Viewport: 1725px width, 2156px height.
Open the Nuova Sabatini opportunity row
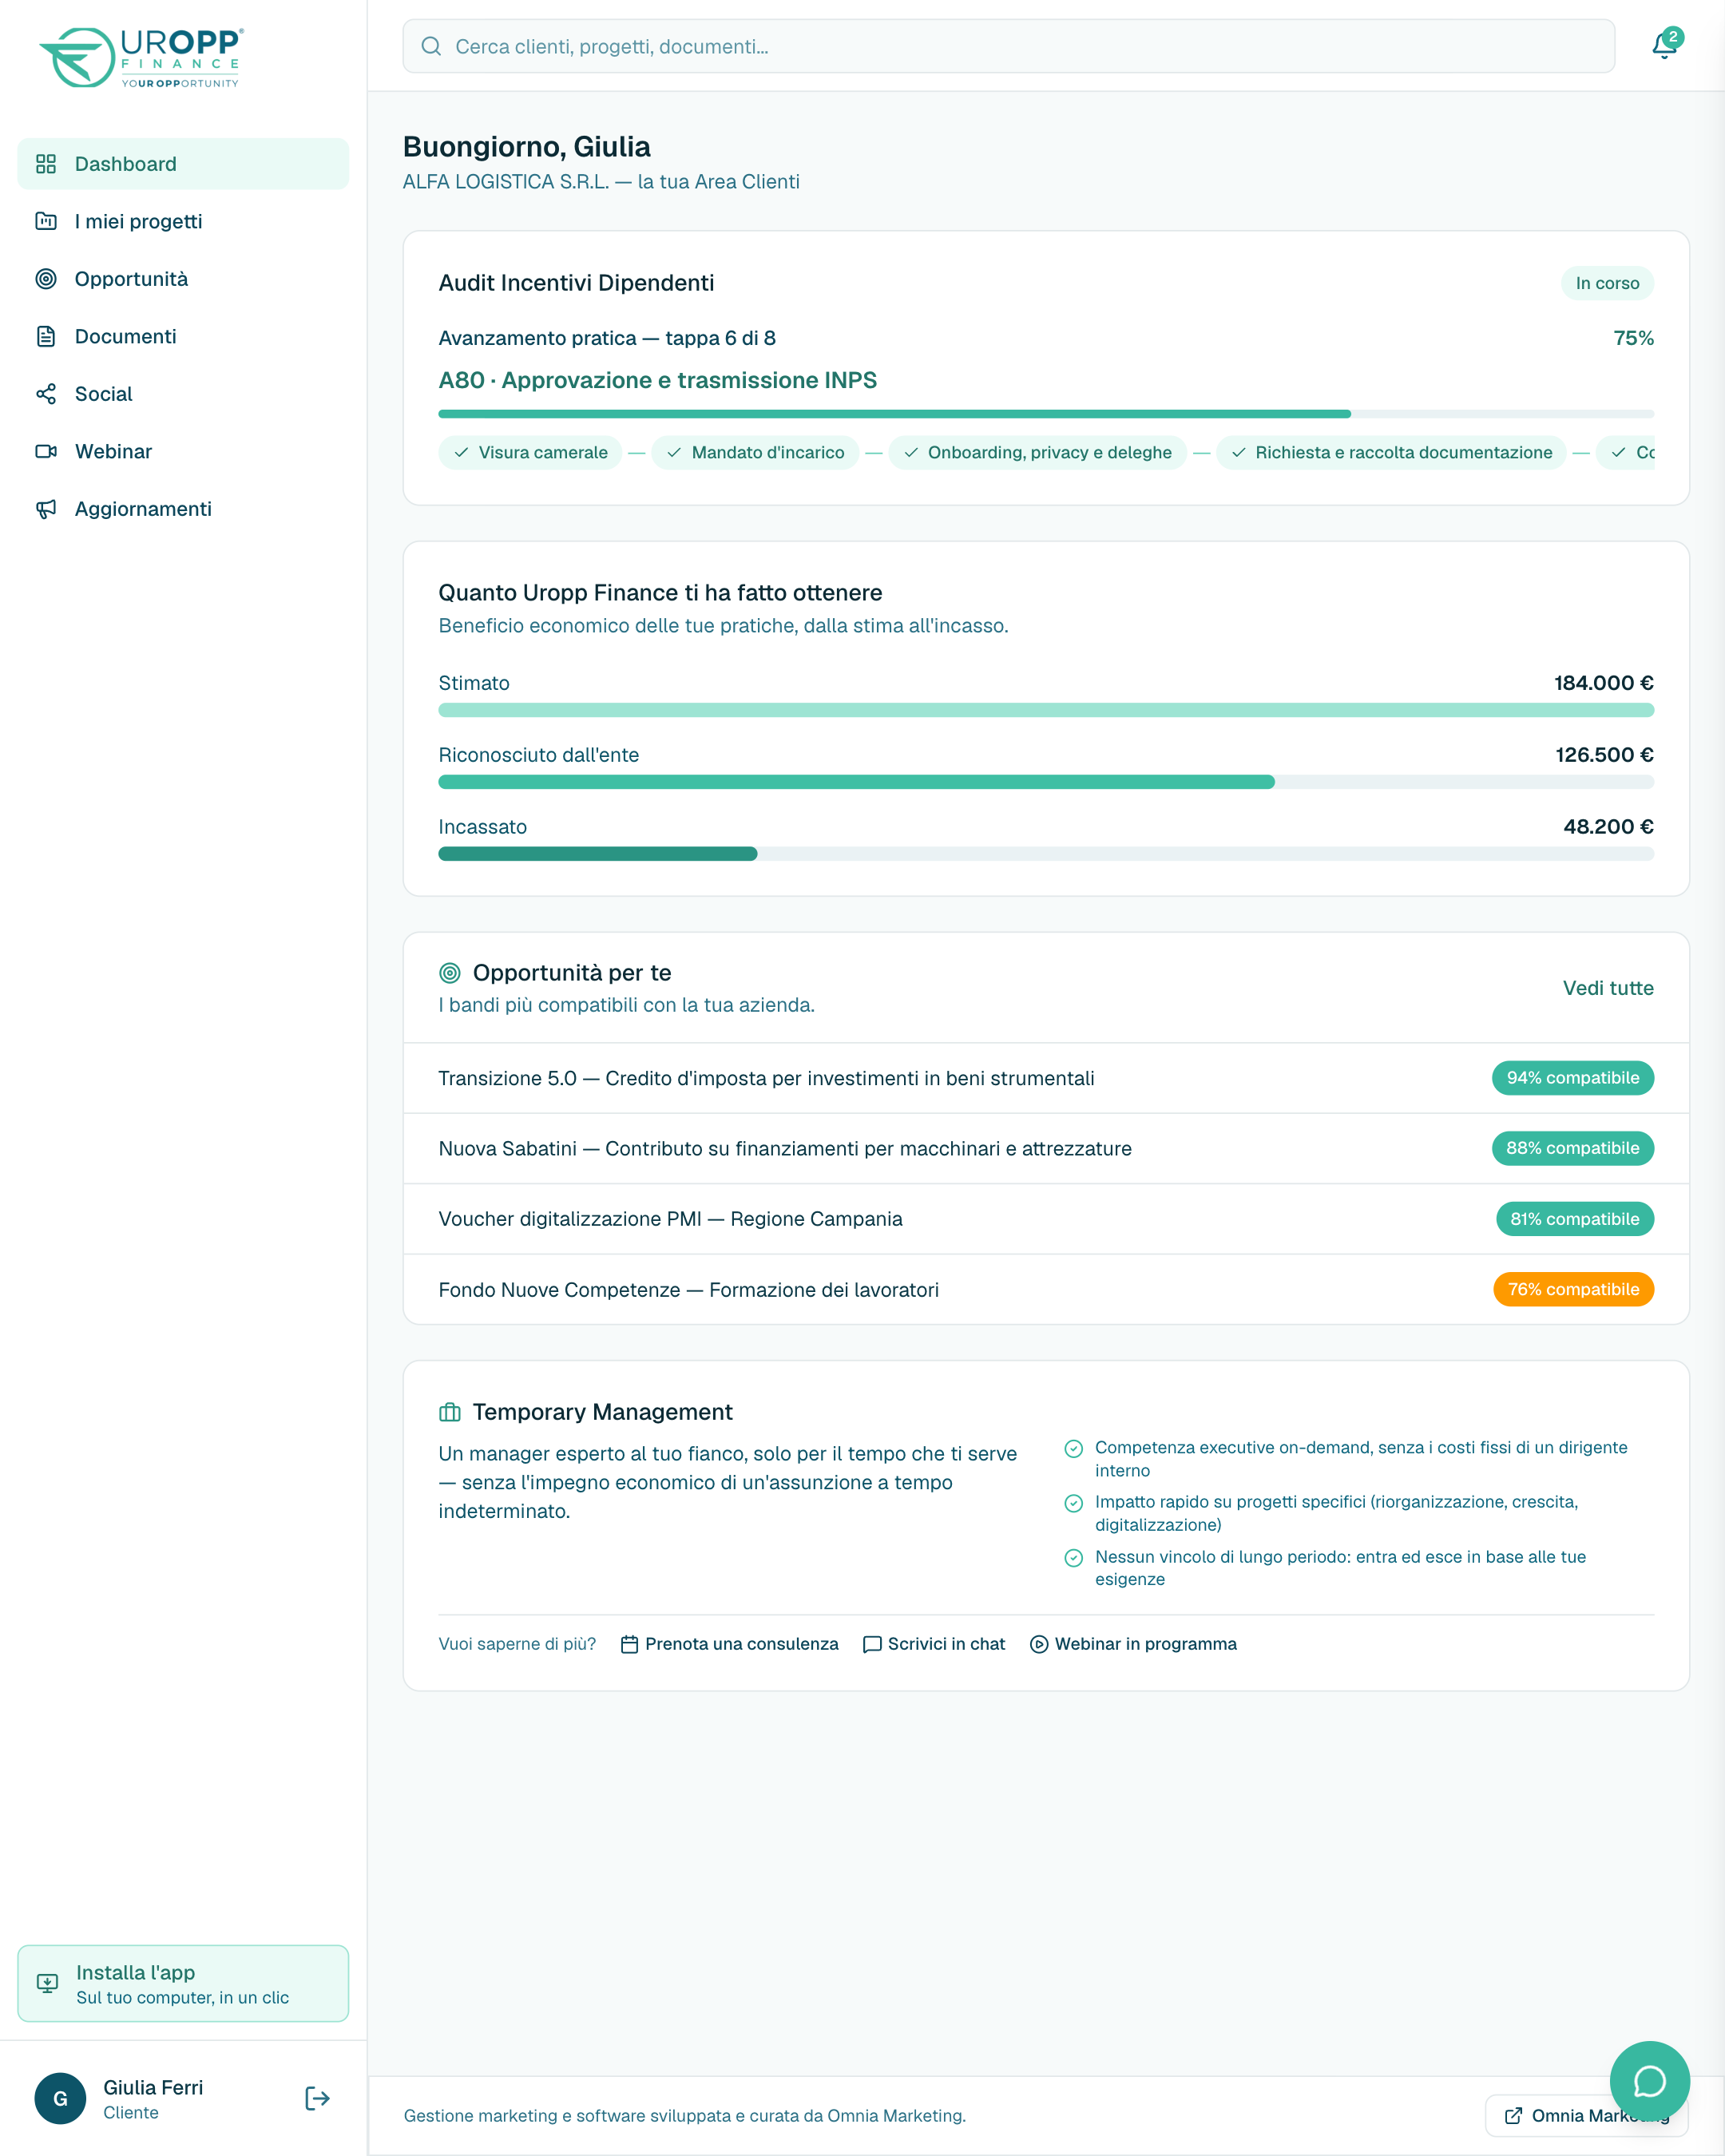pos(1046,1148)
